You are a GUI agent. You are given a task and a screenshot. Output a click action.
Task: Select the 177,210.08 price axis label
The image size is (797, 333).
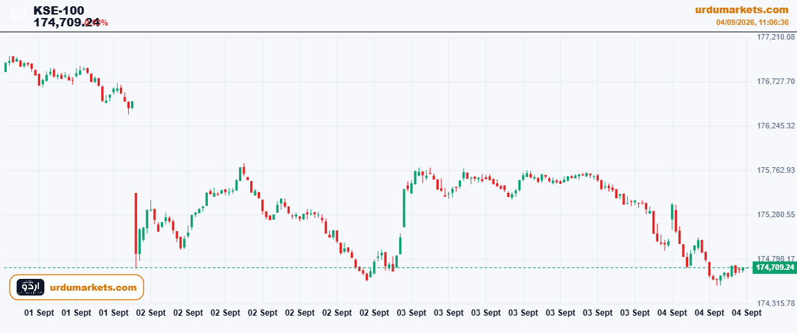coord(776,37)
